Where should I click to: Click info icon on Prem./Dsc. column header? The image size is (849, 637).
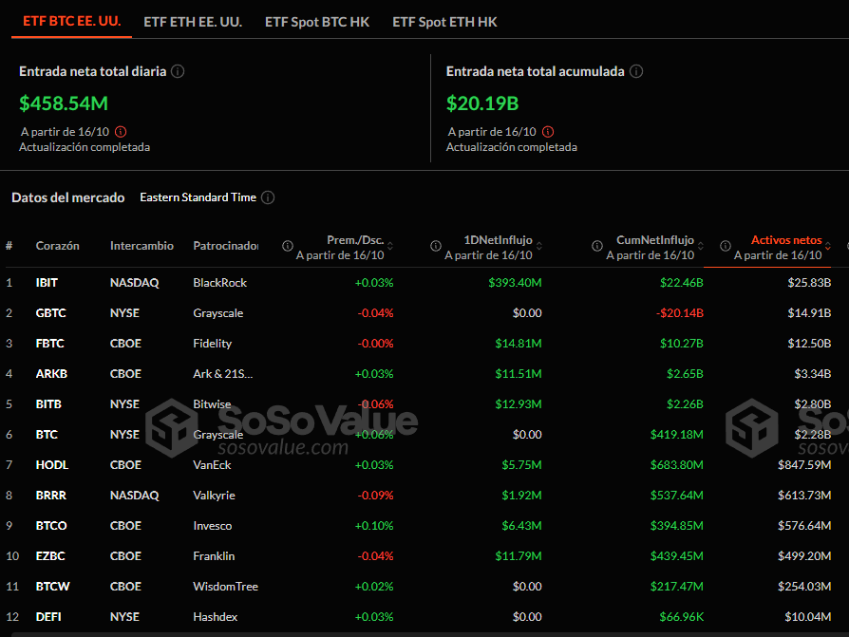[287, 246]
